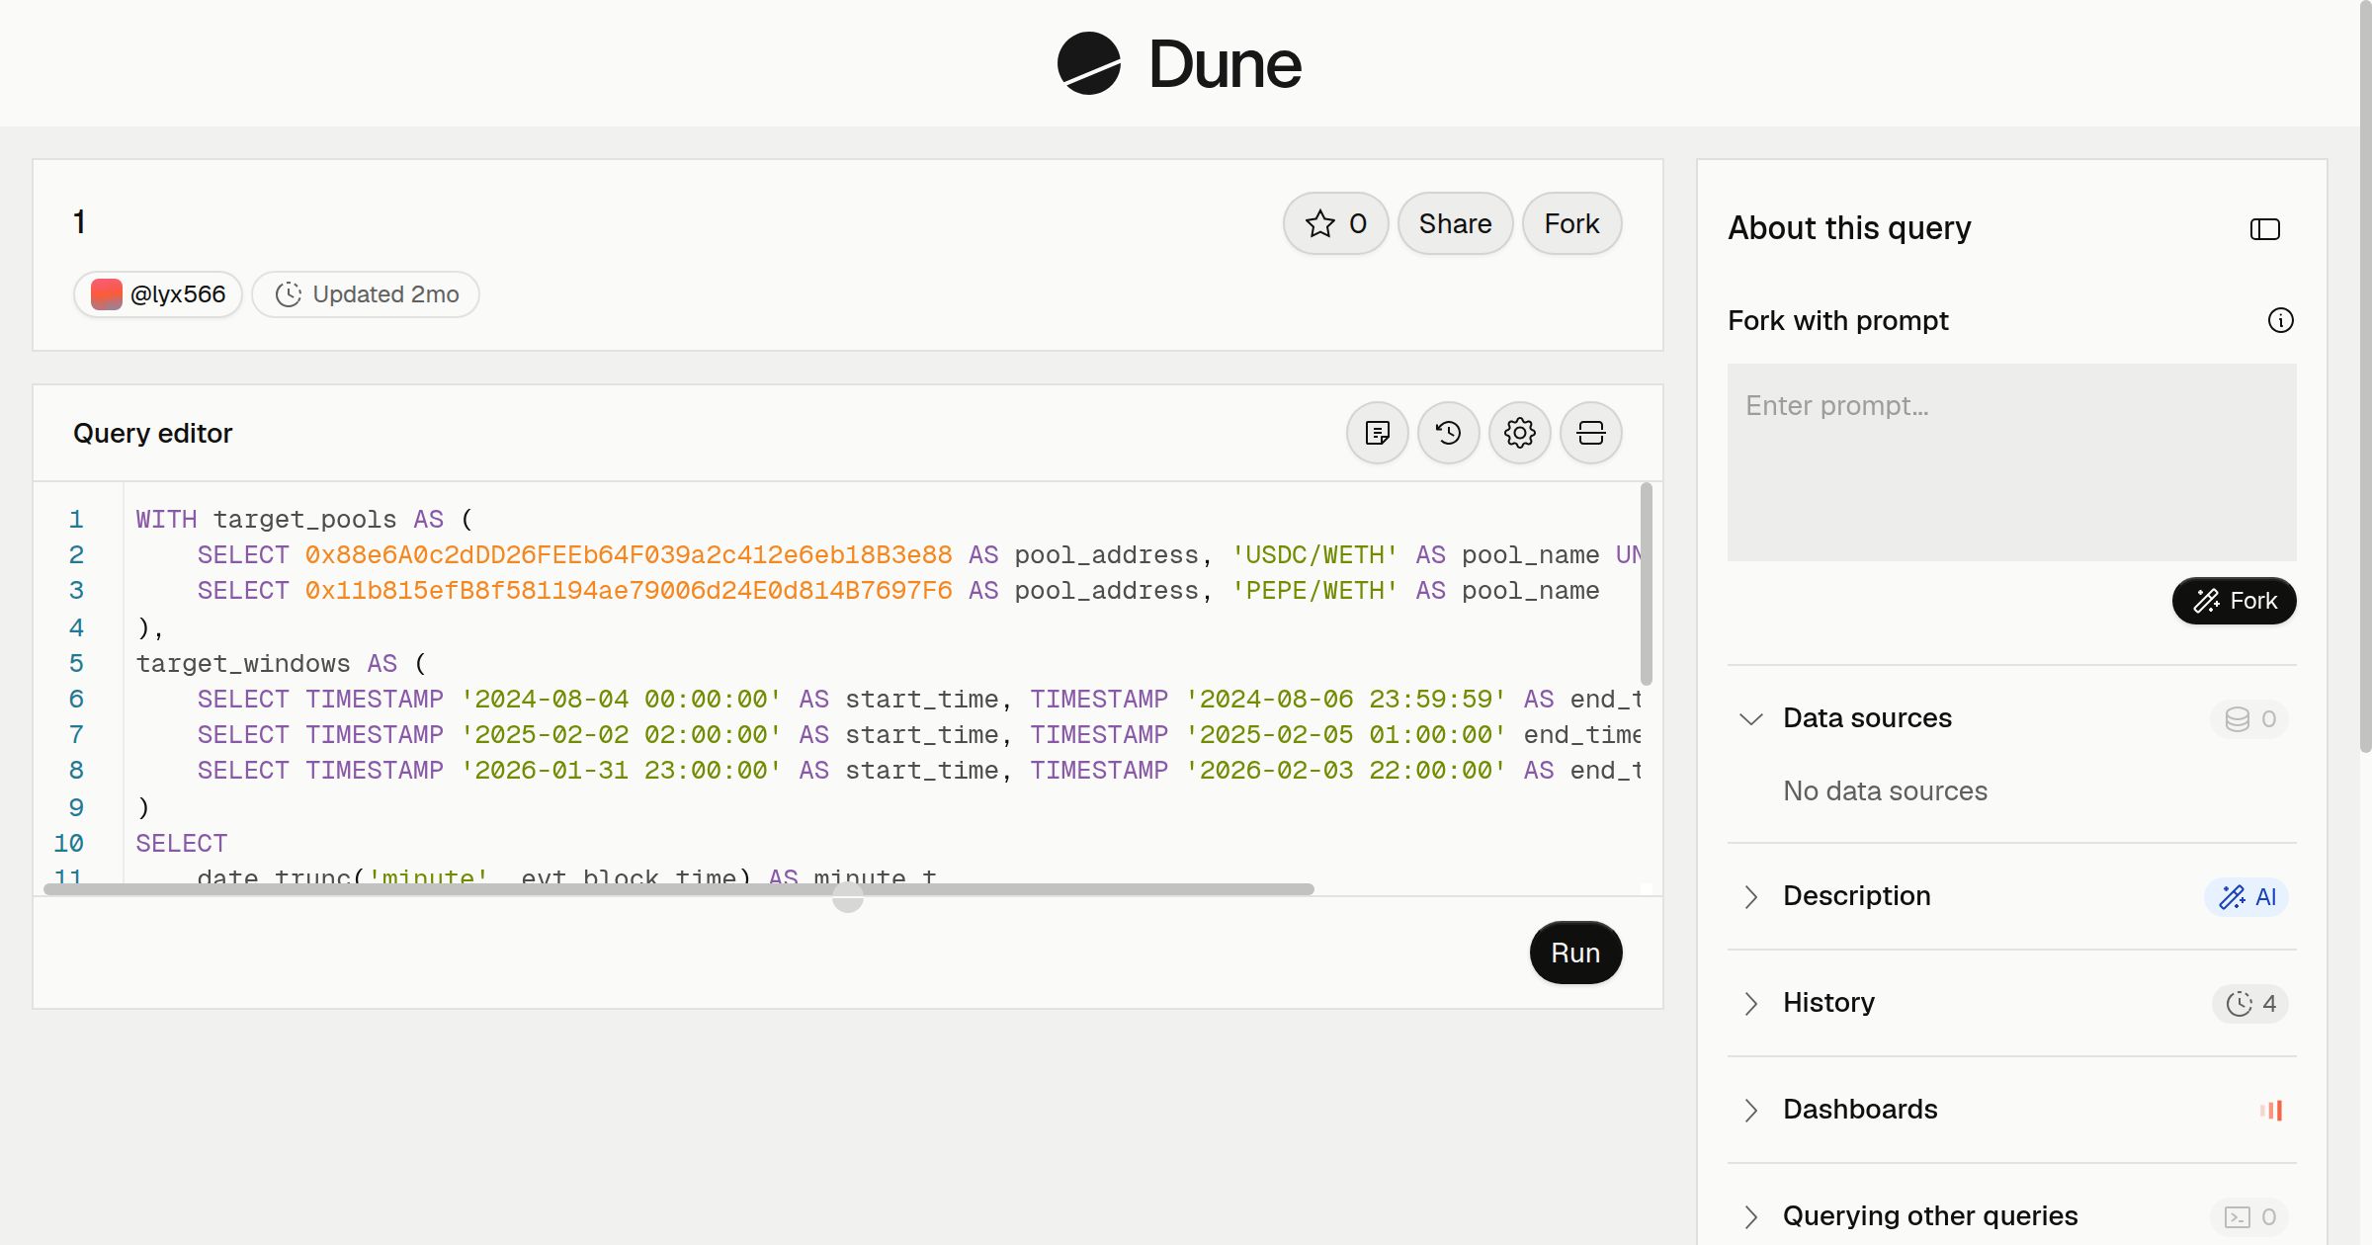Open query settings gear icon

click(x=1519, y=433)
